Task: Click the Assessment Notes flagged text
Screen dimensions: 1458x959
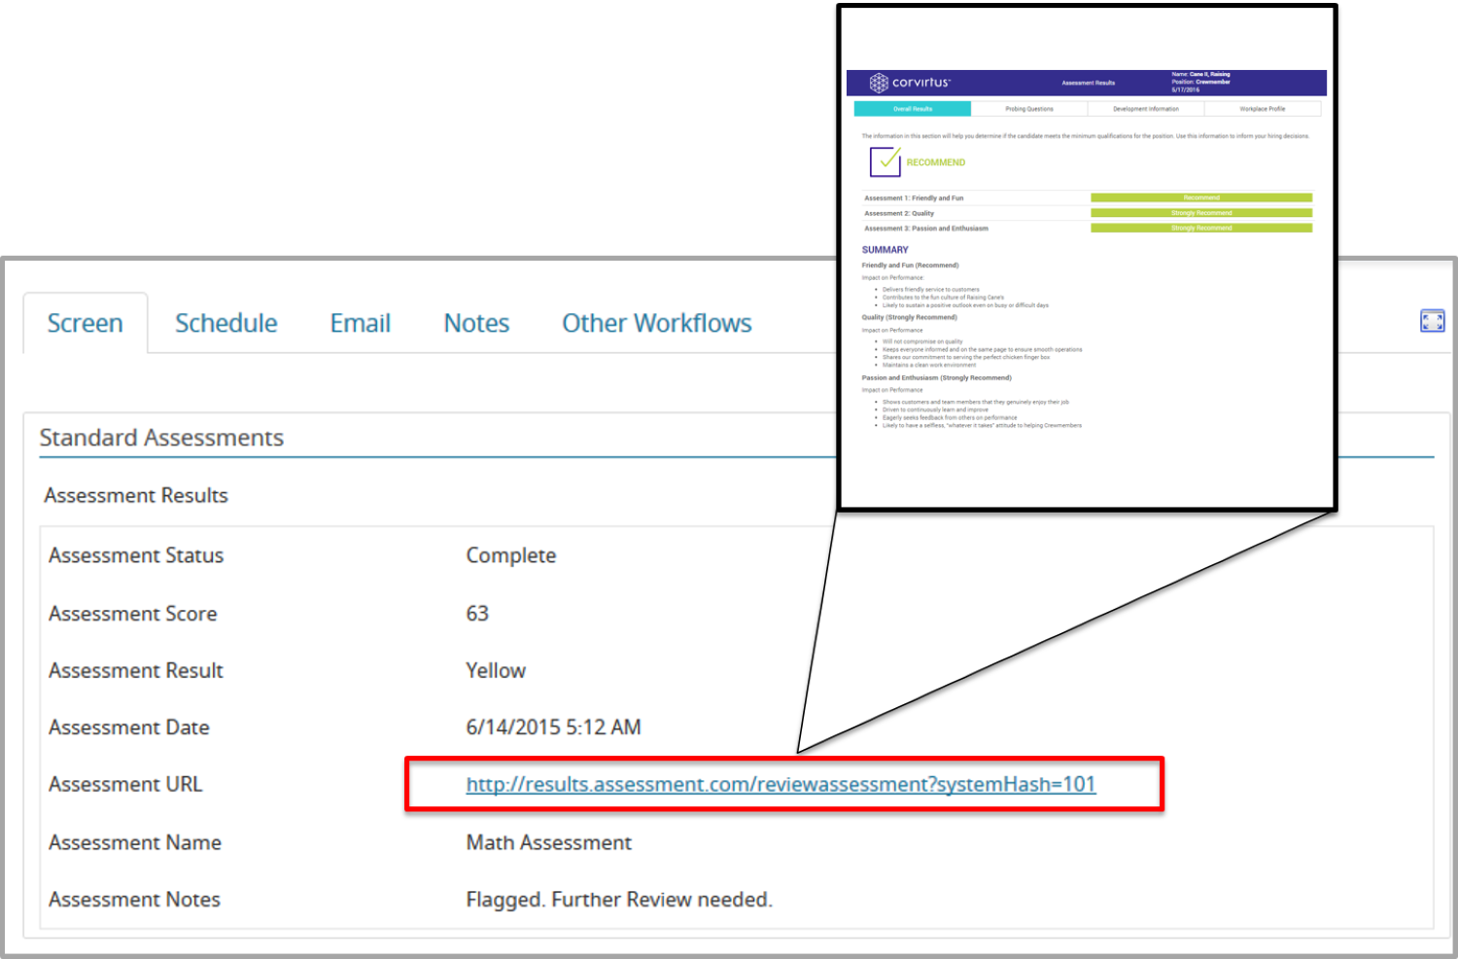Action: coord(619,900)
